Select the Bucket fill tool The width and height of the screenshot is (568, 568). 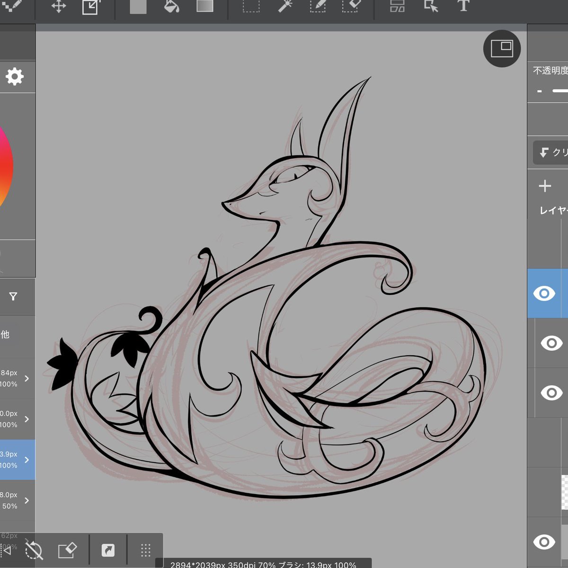[171, 6]
